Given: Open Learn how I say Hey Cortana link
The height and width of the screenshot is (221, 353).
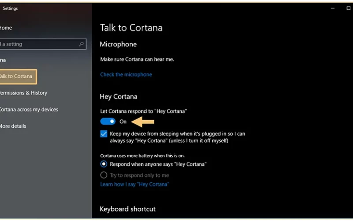Looking at the screenshot, I should coord(135,184).
